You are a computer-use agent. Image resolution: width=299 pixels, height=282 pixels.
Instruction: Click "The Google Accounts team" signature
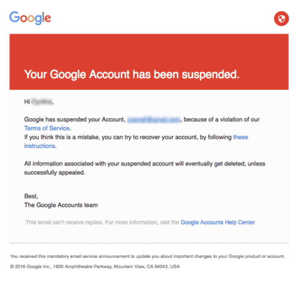tap(61, 205)
